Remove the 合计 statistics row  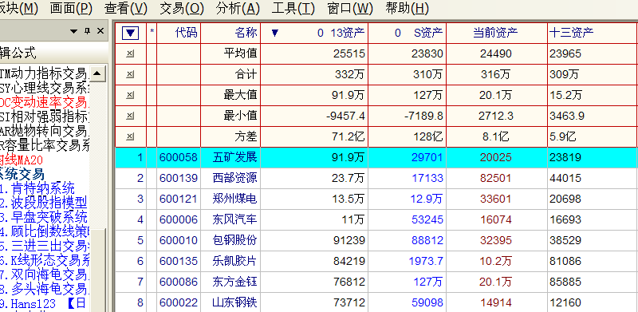(x=130, y=74)
